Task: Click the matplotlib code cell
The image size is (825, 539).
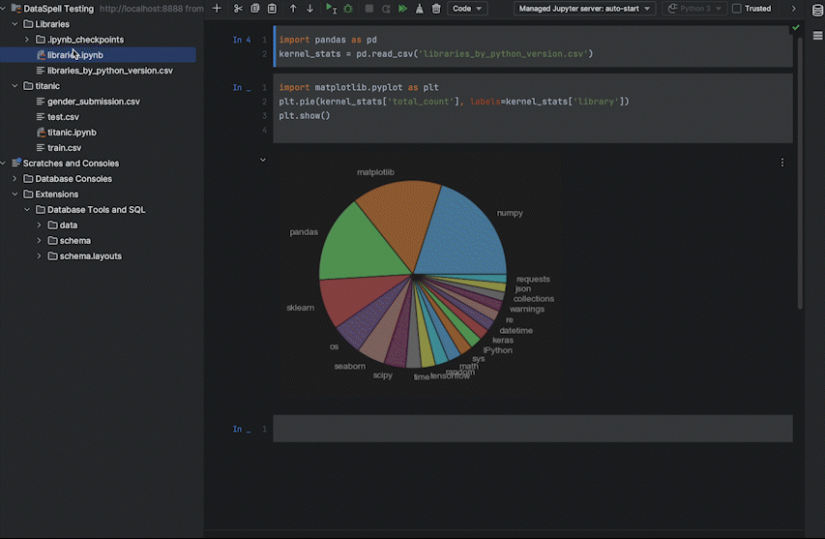Action: click(533, 108)
